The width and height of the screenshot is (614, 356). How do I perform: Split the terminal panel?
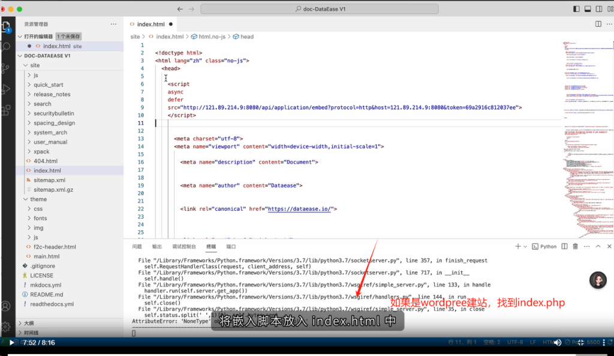tap(564, 246)
